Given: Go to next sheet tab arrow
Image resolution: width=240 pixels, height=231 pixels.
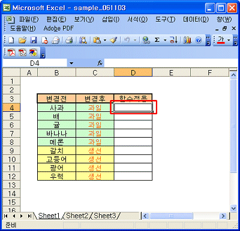Looking at the screenshot, I should point(21,216).
